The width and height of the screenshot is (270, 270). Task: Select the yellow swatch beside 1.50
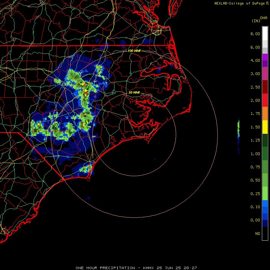pos(265,127)
